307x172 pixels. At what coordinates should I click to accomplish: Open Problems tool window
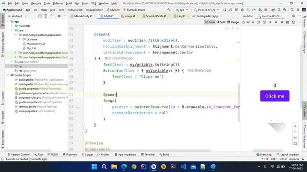(x=70, y=154)
